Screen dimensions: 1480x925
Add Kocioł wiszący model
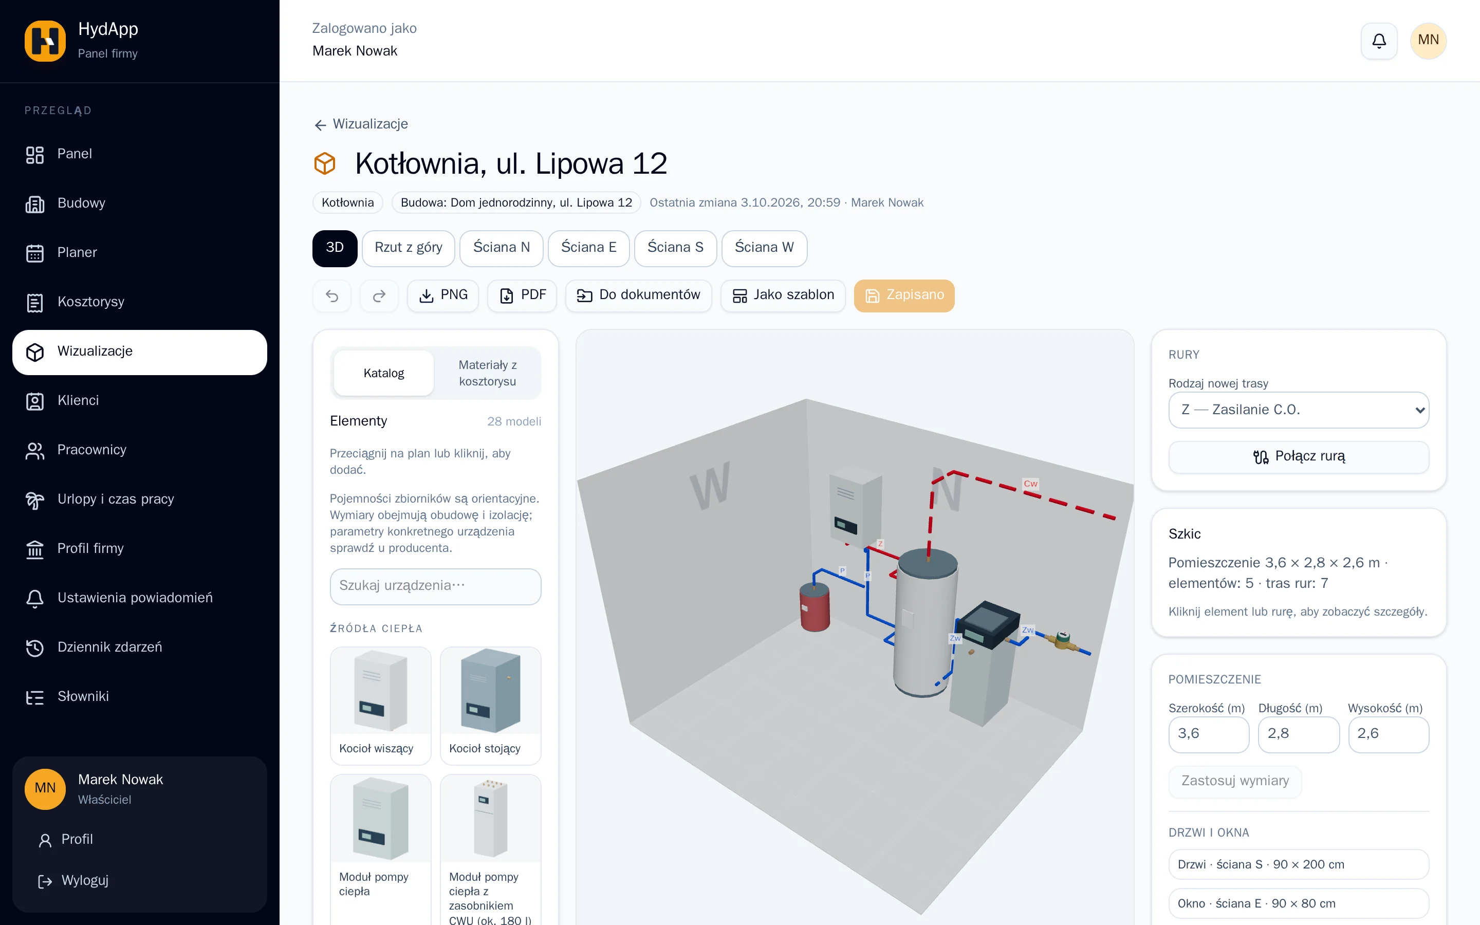point(380,706)
